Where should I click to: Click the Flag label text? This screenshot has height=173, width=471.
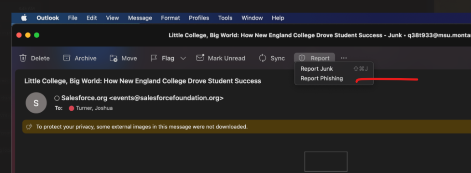coord(168,59)
